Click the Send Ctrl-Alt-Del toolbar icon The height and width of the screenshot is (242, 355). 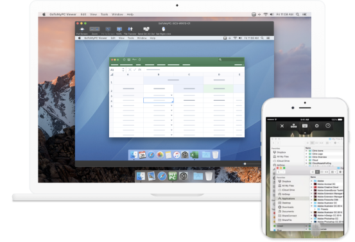point(146,29)
